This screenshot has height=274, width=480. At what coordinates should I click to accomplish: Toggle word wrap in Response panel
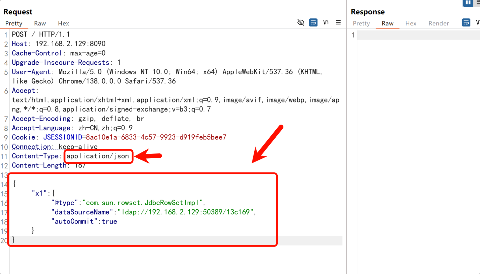(x=466, y=23)
